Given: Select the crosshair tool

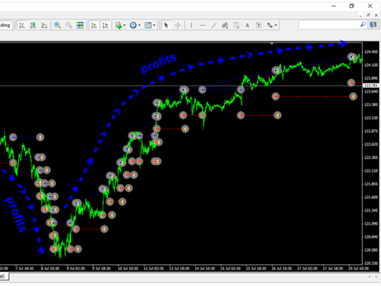Looking at the screenshot, I should 178,25.
